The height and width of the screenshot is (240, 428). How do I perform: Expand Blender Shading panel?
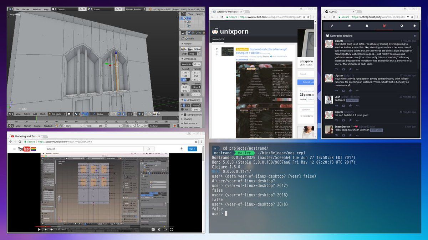[188, 119]
